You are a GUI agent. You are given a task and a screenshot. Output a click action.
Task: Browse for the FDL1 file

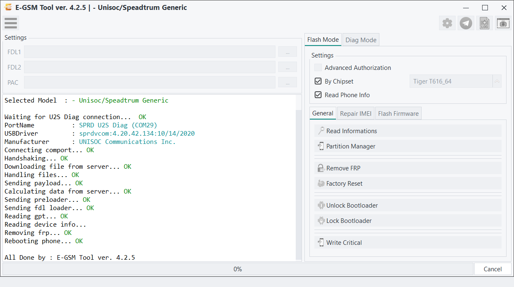coord(287,52)
